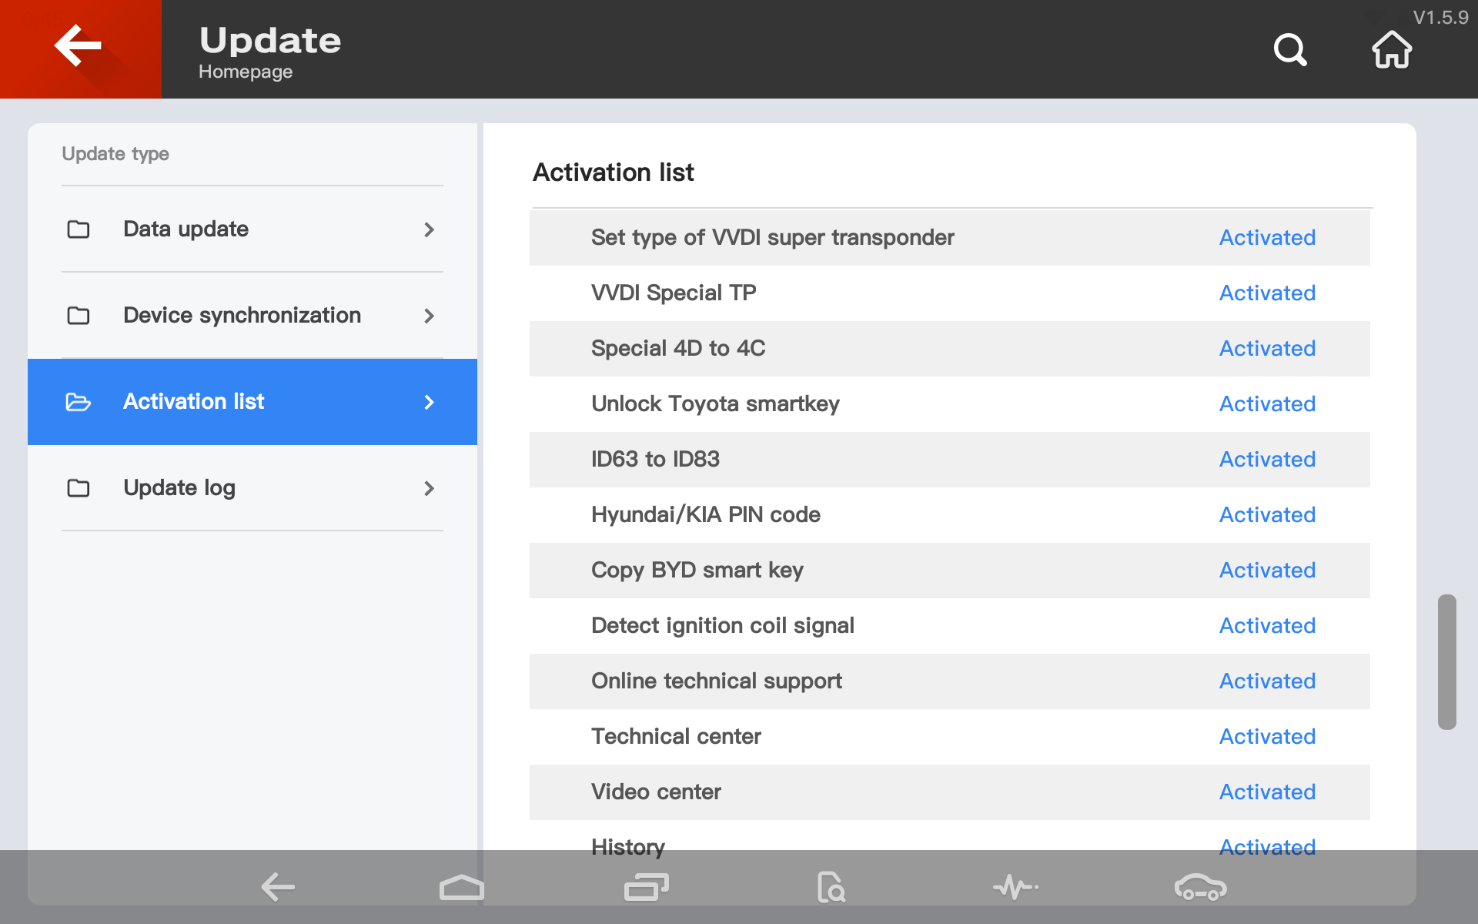Expand Update log chevron arrow
Image resolution: width=1478 pixels, height=924 pixels.
[x=429, y=488]
